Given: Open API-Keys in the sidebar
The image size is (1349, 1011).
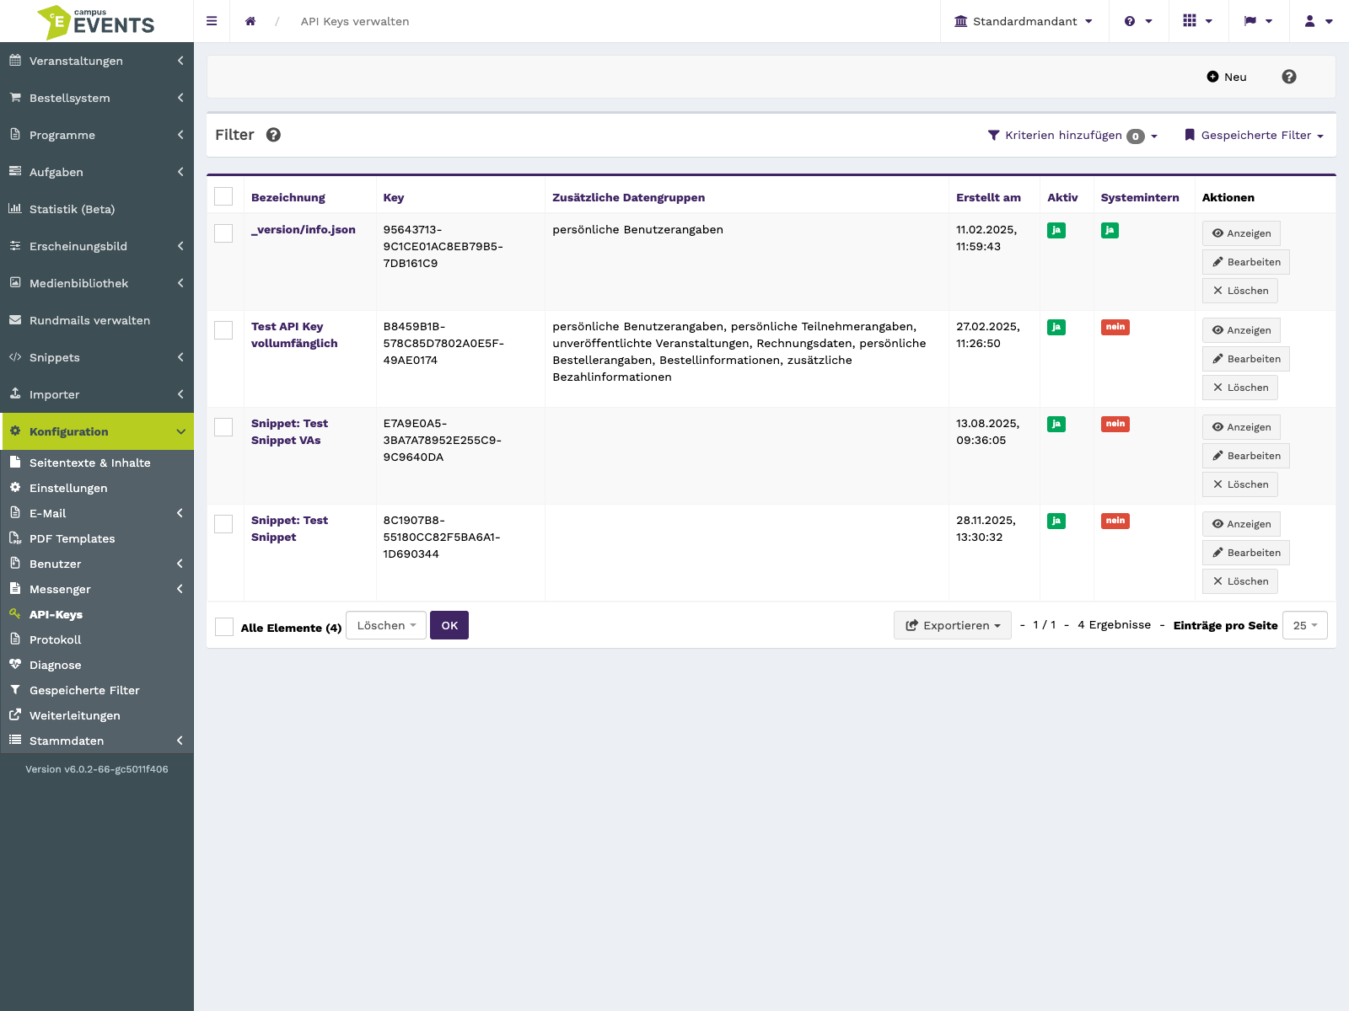Looking at the screenshot, I should coord(97,614).
